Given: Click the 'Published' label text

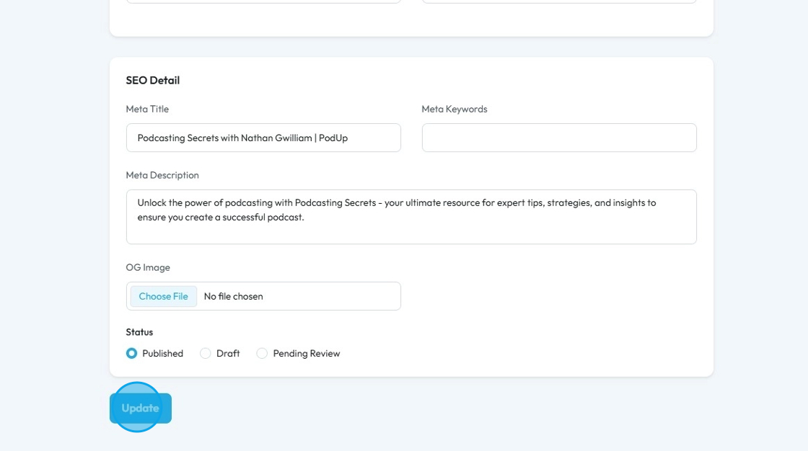Looking at the screenshot, I should 162,354.
